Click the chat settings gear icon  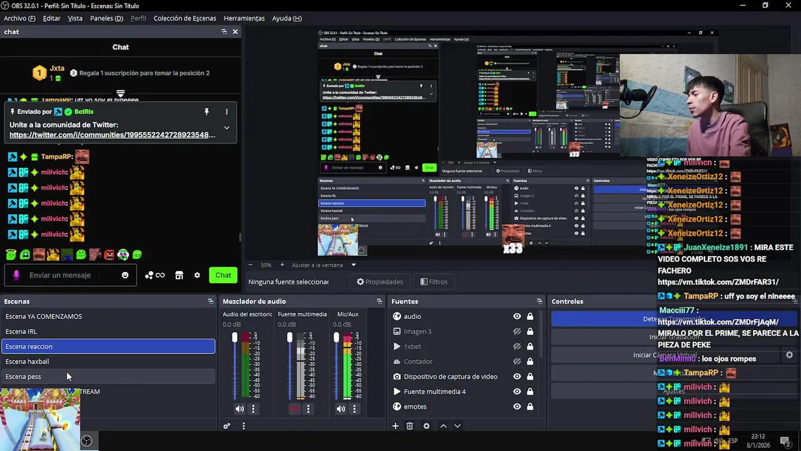tap(197, 275)
